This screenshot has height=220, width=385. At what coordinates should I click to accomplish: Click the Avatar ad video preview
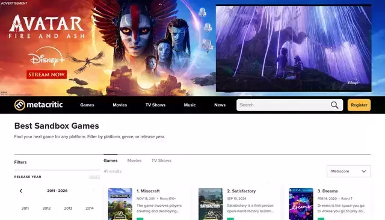[294, 48]
